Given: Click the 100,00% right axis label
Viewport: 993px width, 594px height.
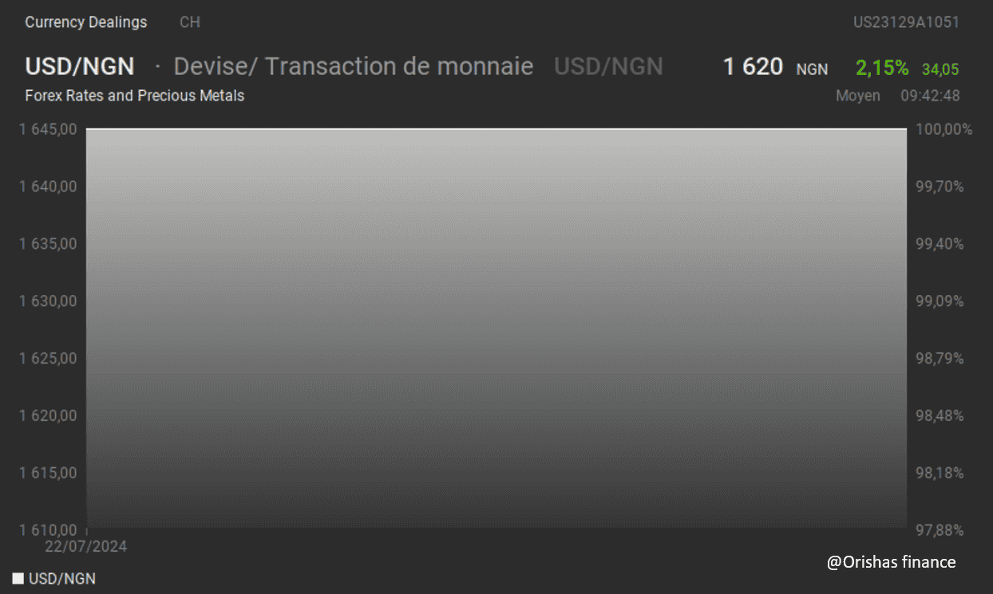Looking at the screenshot, I should (944, 129).
